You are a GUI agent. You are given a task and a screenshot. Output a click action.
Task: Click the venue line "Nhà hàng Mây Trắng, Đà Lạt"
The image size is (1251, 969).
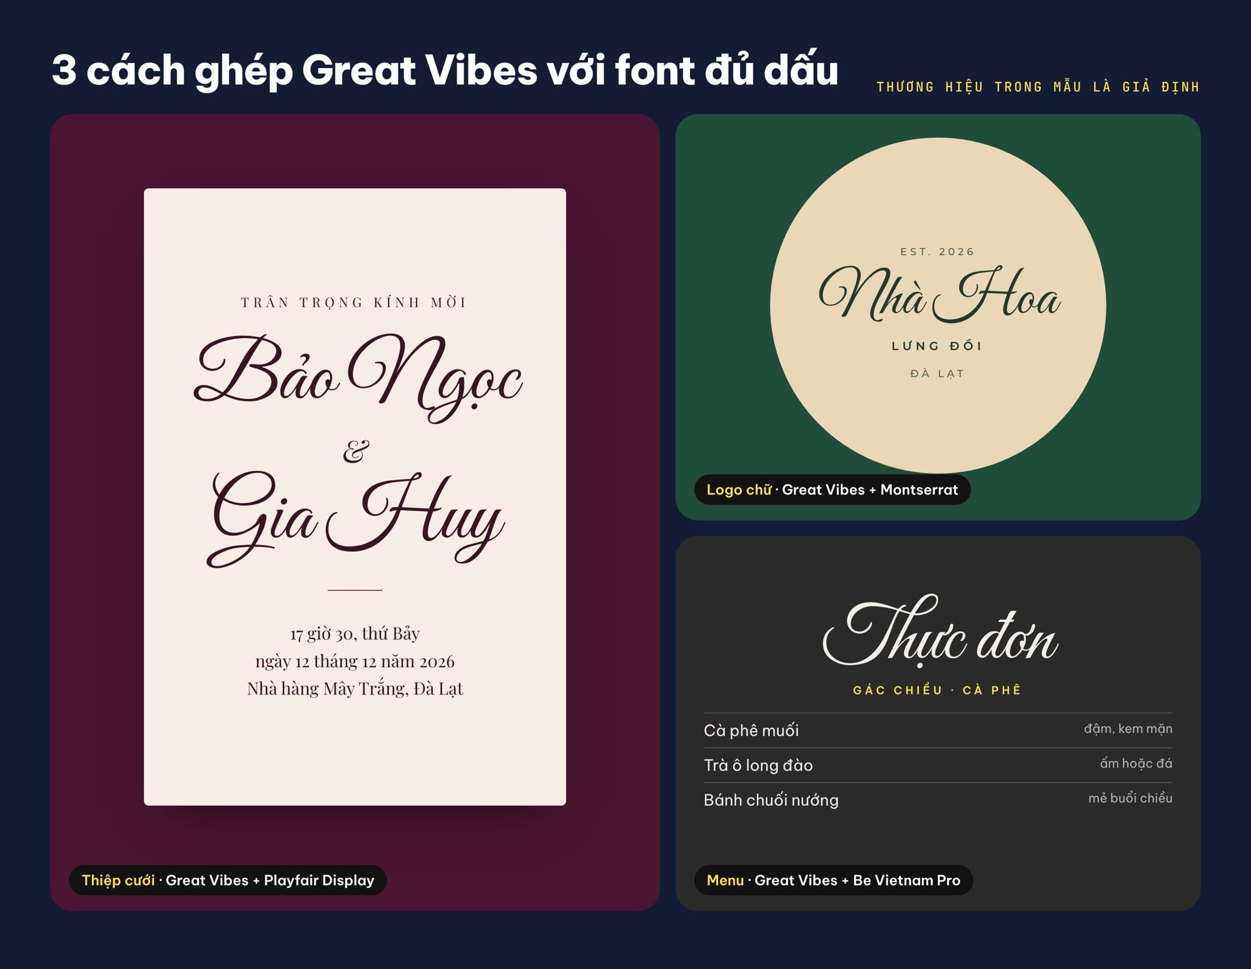click(355, 688)
